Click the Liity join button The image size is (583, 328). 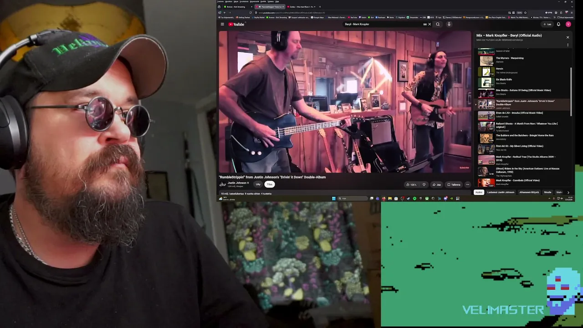coord(258,184)
